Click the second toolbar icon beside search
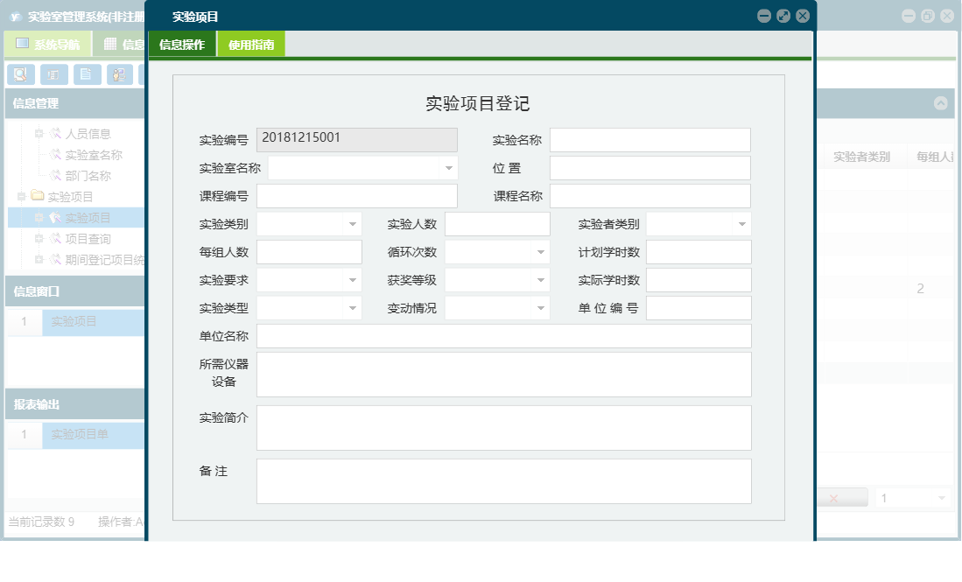 [54, 74]
